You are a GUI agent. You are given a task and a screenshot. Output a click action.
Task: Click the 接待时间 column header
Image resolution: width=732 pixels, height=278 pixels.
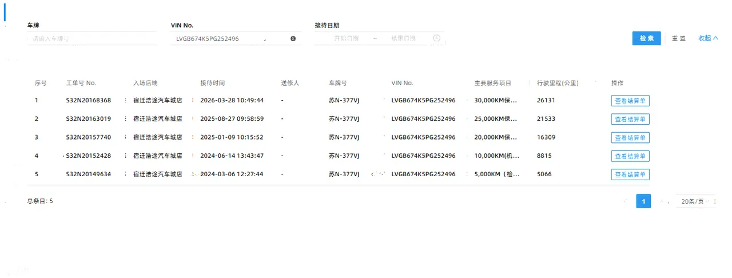click(213, 83)
